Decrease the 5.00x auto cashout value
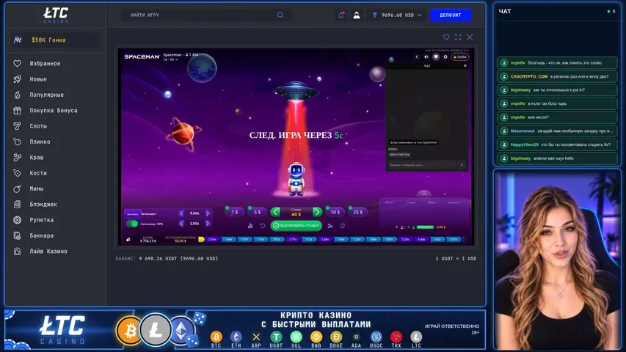The height and width of the screenshot is (352, 626). point(181,213)
